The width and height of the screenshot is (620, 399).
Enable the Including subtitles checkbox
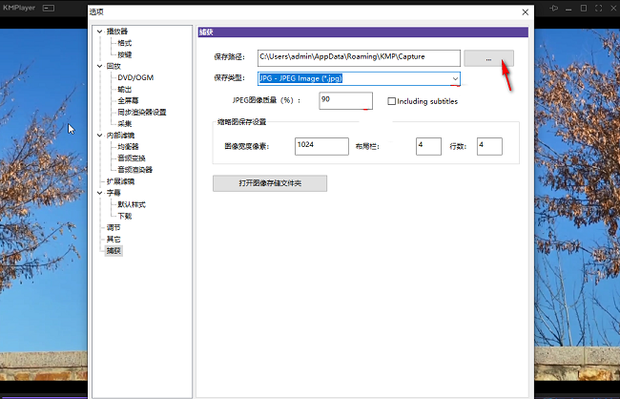[x=392, y=101]
